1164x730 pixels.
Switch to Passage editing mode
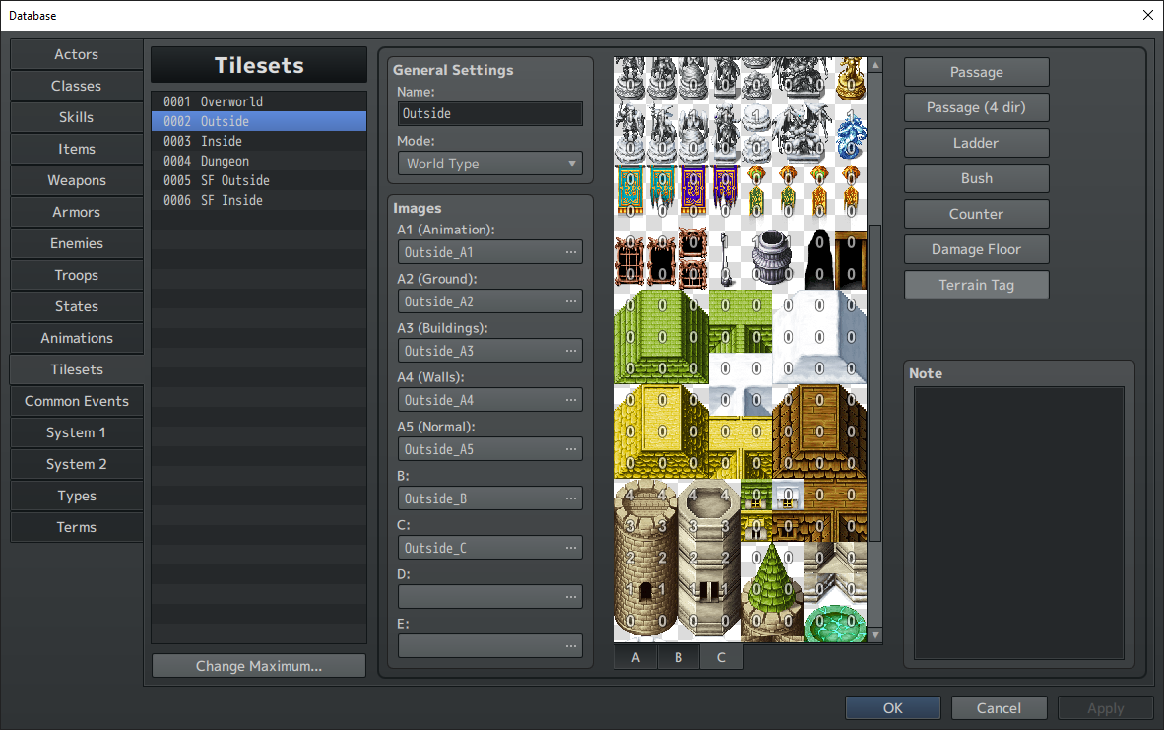(x=976, y=72)
